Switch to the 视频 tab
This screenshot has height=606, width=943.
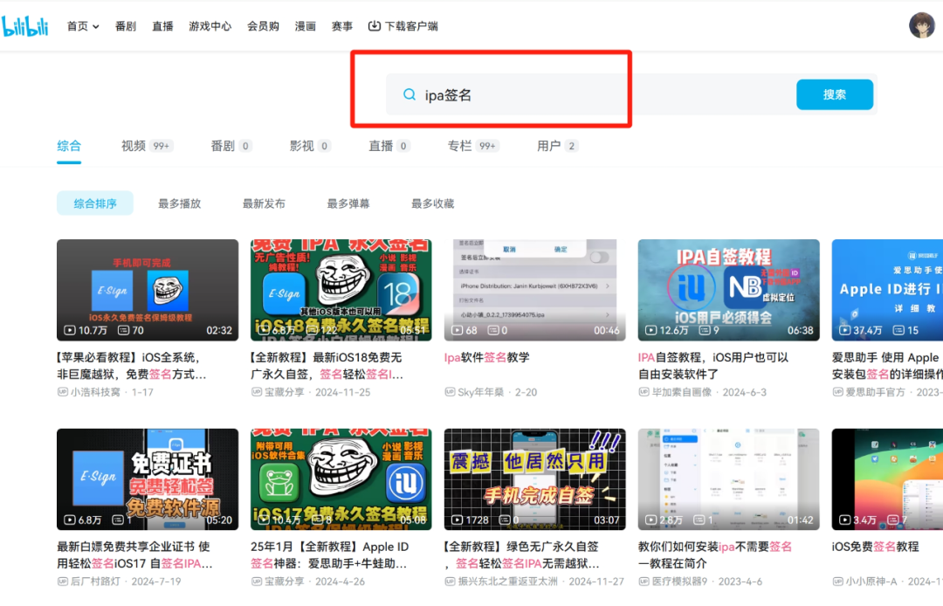(x=147, y=146)
